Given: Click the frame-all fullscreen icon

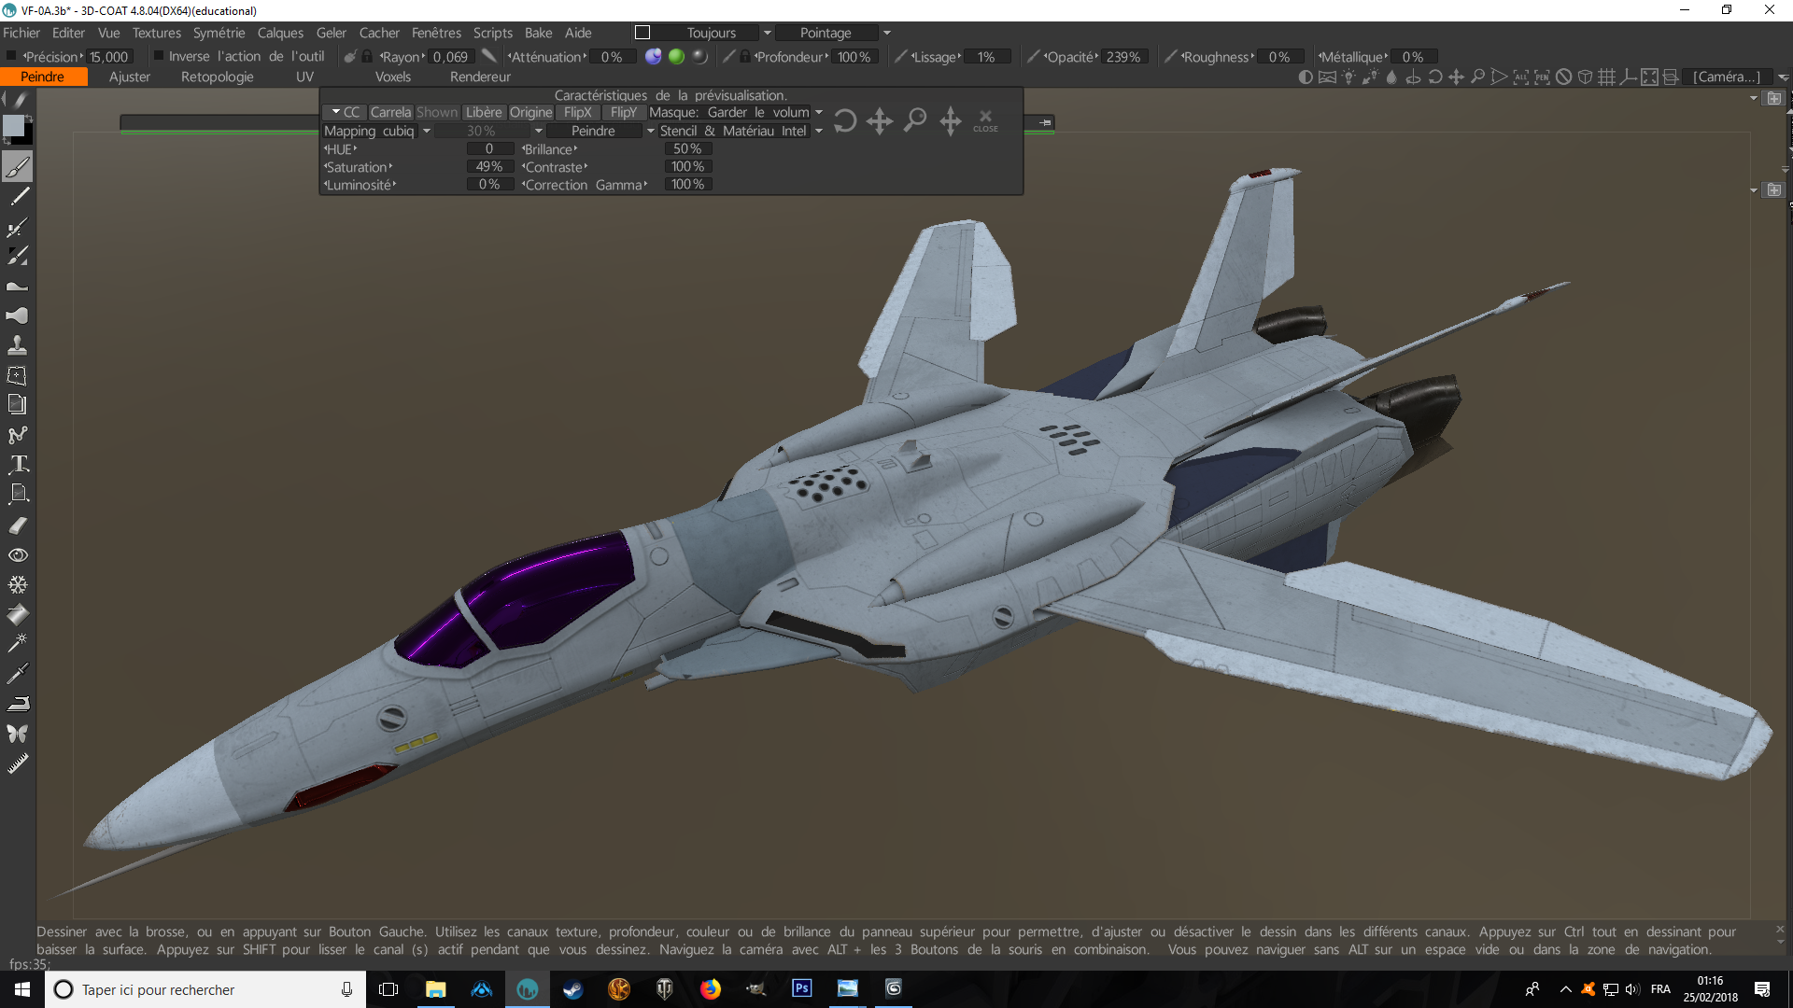Looking at the screenshot, I should pos(1649,77).
